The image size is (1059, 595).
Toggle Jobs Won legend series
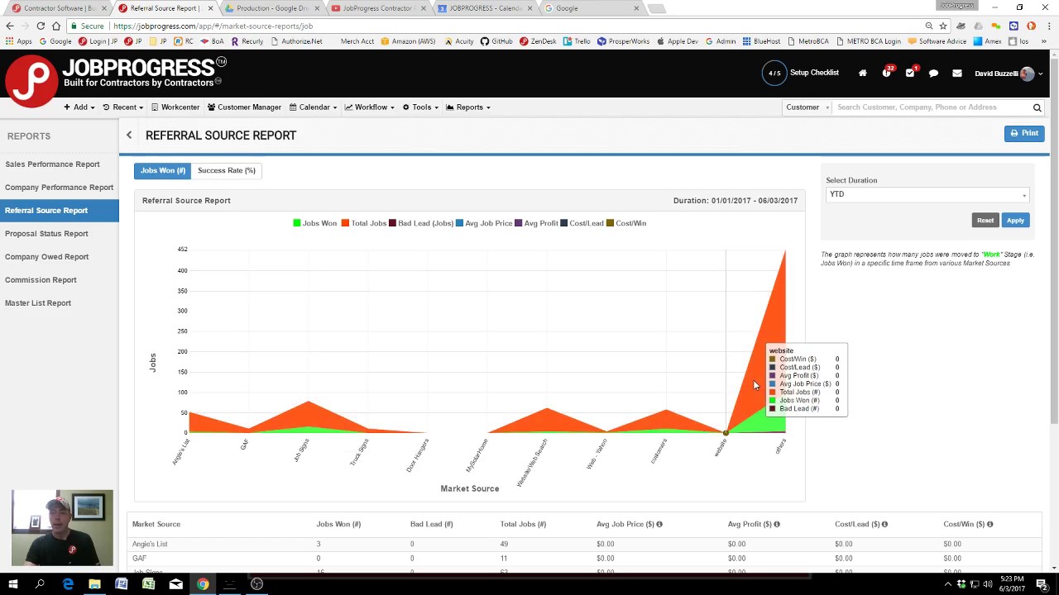coord(314,223)
